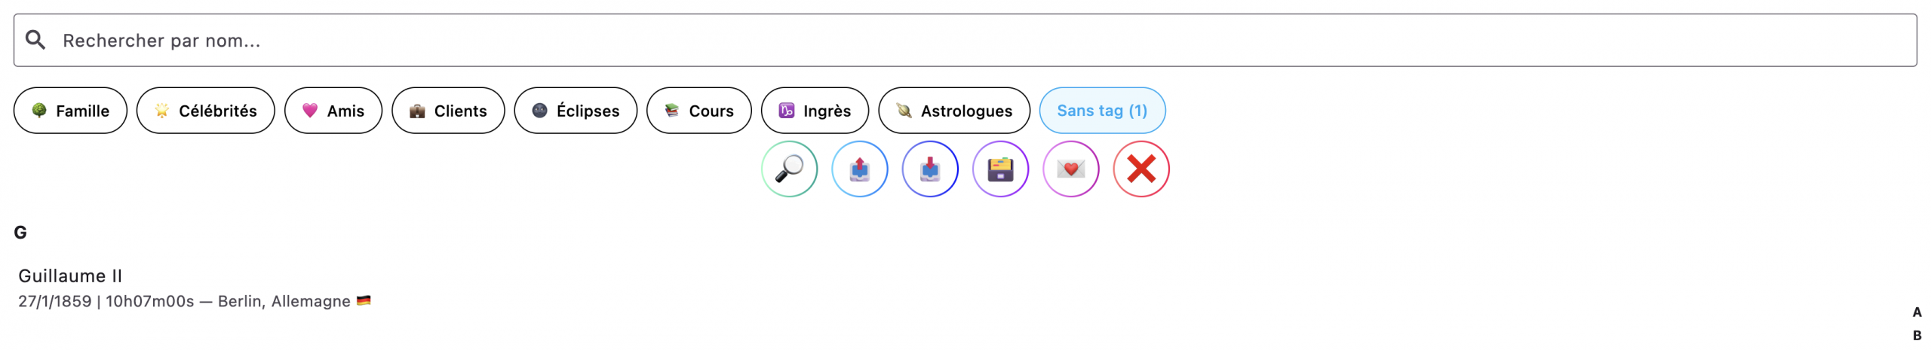Jump to letter A in alphabet index
1931x350 pixels.
pyautogui.click(x=1917, y=312)
